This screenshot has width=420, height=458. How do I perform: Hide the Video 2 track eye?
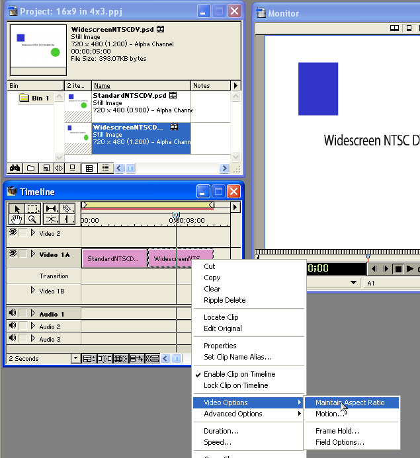point(13,233)
